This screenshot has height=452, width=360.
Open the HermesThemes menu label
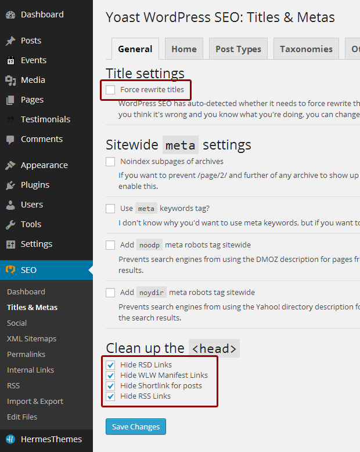point(51,439)
